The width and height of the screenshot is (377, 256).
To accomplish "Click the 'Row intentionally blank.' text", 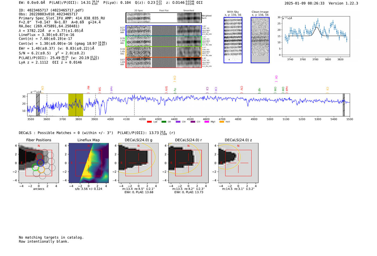I will 44,241.
